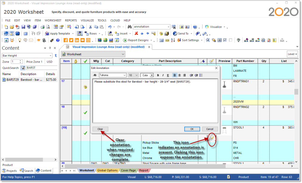Image resolution: width=302 pixels, height=183 pixels.
Task: Click the Rows toolbar button
Action: (x=91, y=33)
